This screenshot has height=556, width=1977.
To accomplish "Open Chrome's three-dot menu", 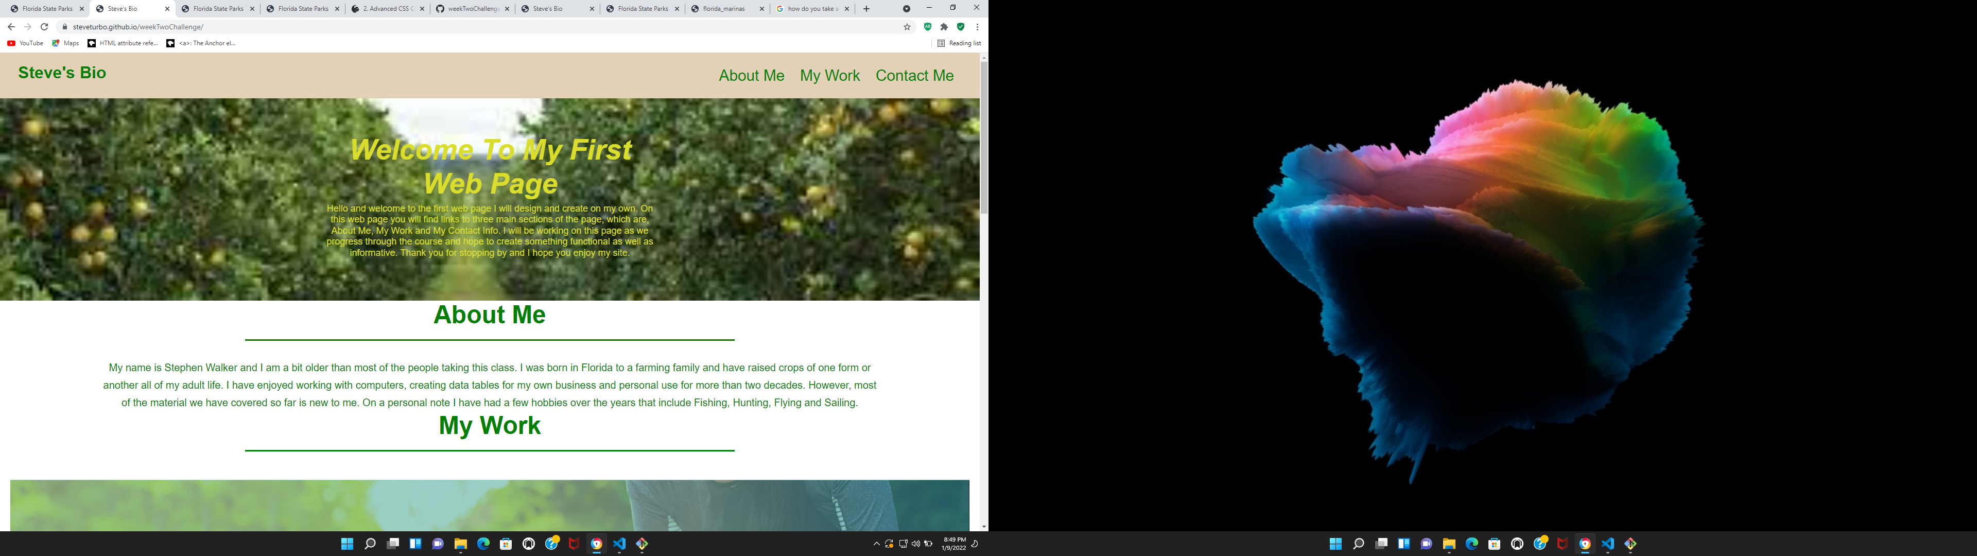I will [977, 27].
